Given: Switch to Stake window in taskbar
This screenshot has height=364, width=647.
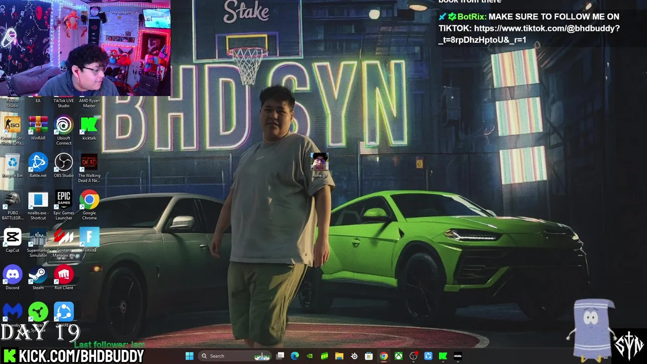Looking at the screenshot, I should point(458,356).
